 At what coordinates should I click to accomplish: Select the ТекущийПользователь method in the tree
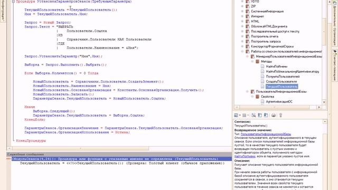[x=281, y=87]
